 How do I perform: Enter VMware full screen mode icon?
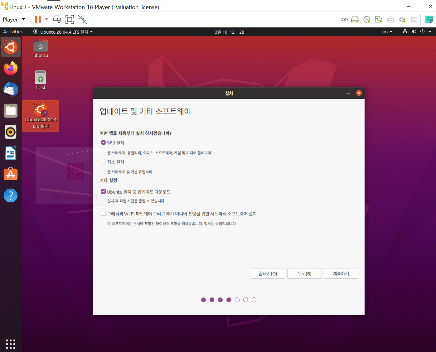tap(70, 20)
